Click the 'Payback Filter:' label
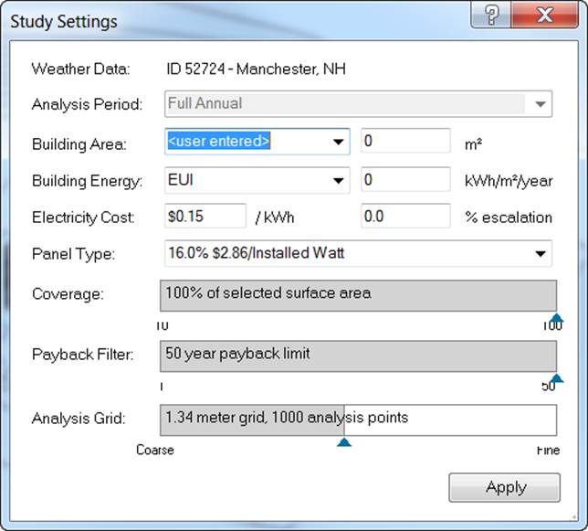 point(82,355)
